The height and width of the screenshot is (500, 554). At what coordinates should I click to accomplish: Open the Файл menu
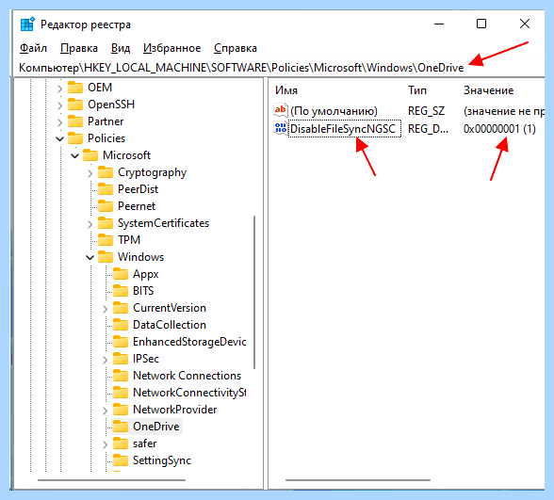(33, 48)
